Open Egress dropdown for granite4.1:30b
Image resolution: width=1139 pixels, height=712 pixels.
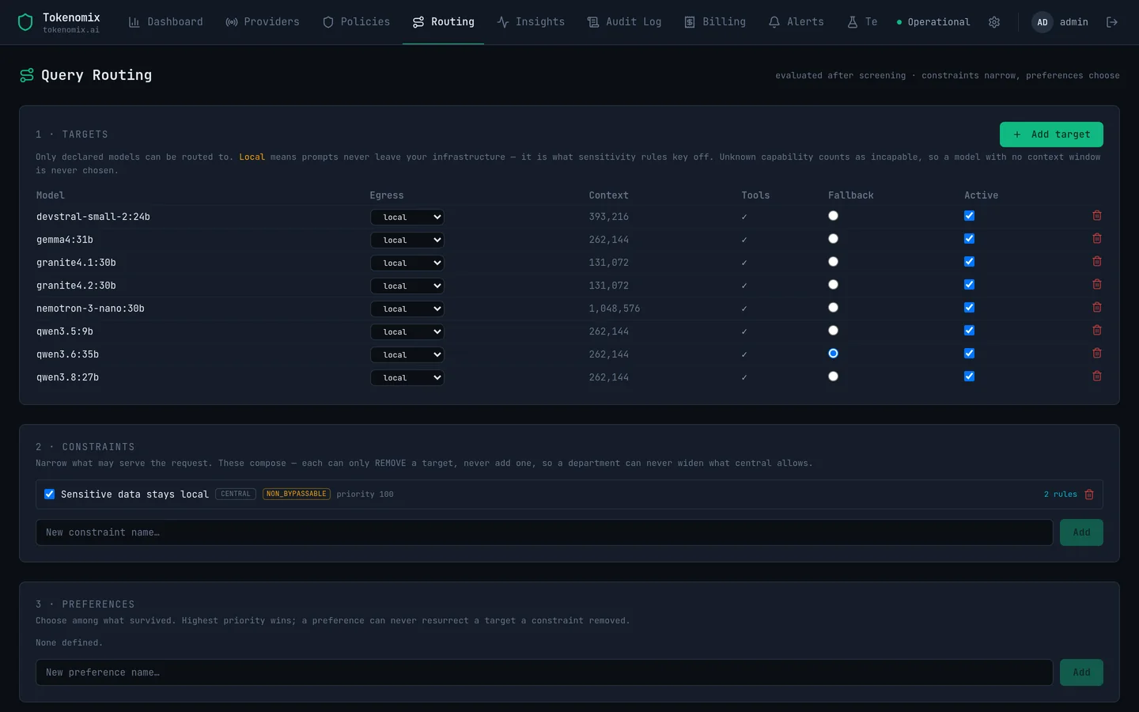click(407, 263)
